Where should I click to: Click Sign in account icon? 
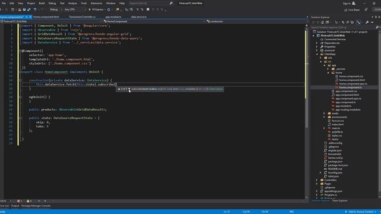pyautogui.click(x=354, y=3)
